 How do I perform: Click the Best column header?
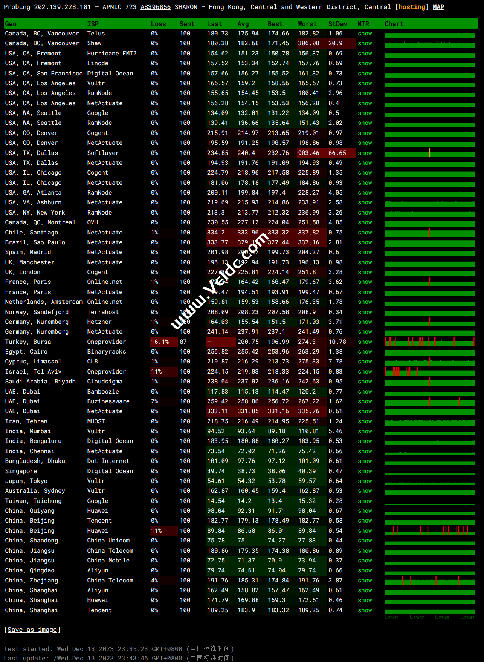[x=275, y=24]
